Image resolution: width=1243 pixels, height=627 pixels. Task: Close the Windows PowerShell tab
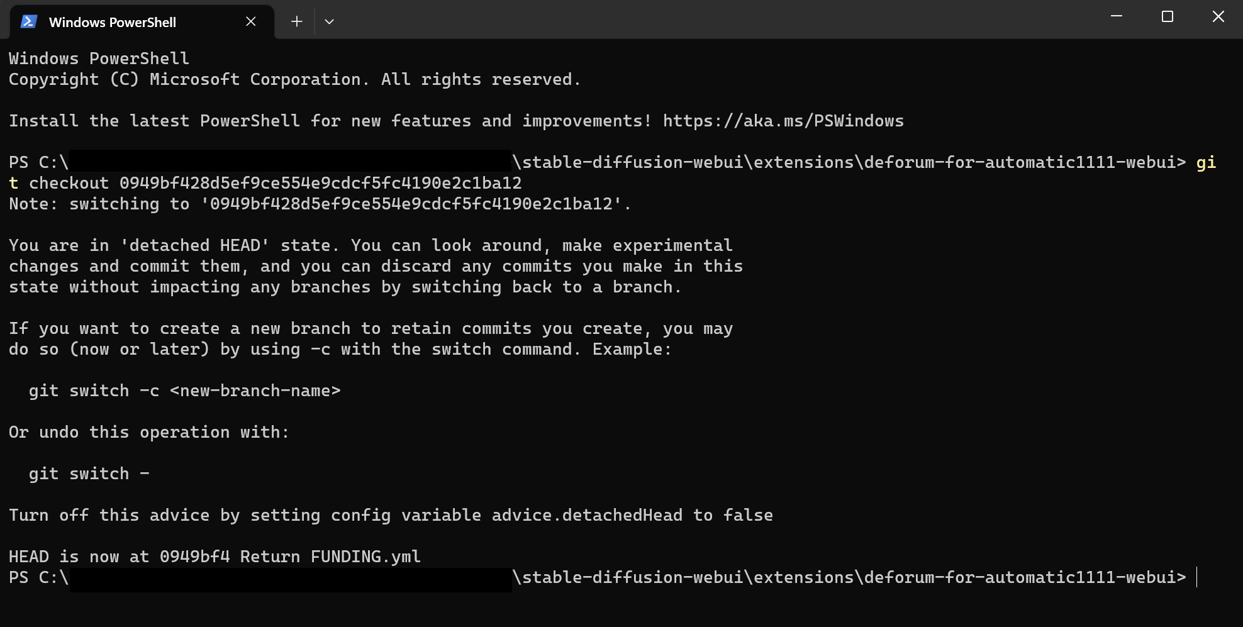pos(250,21)
